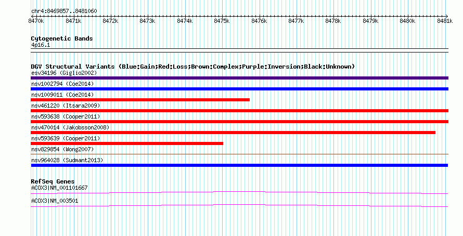This screenshot has width=463, height=236.
Task: Click the chr4:8469857..8481060 region label
Action: point(64,11)
